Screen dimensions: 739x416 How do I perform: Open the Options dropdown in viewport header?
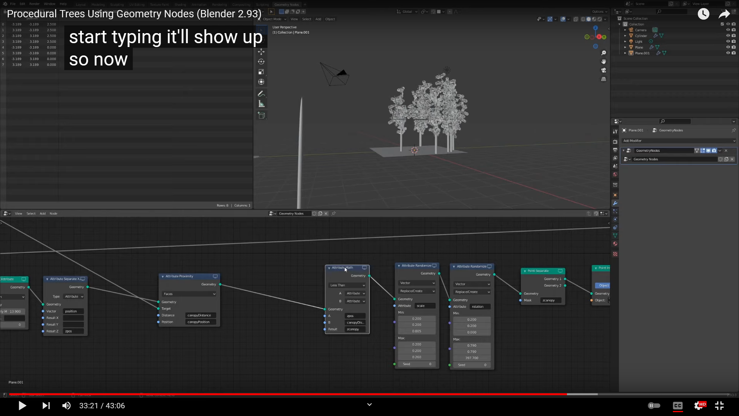(x=599, y=12)
